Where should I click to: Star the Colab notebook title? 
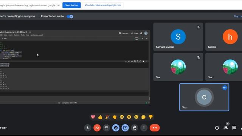pos(30,32)
